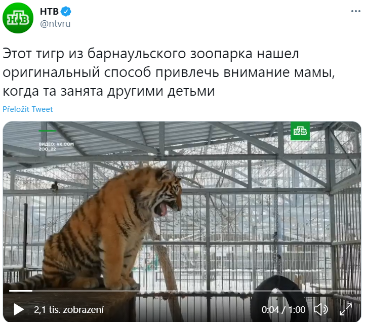365x322 pixels.
Task: Click the played portion of progress bar
Action: 21,291
